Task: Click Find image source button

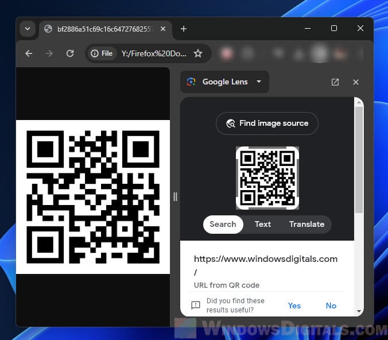Action: tap(267, 123)
